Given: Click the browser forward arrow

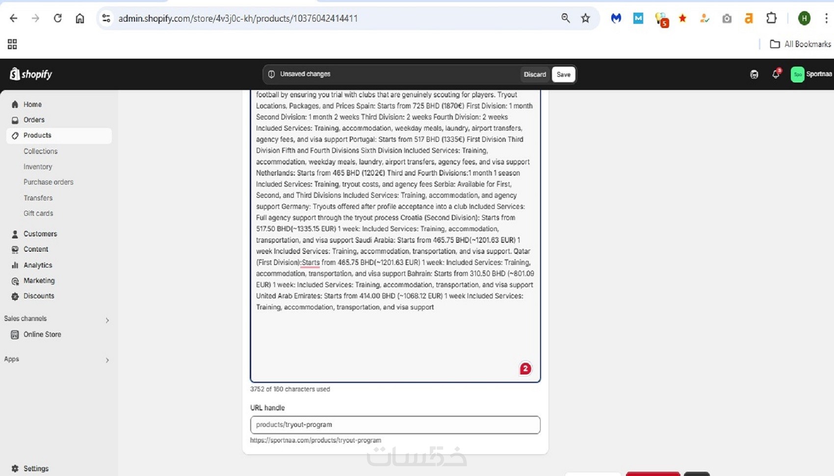Looking at the screenshot, I should (35, 18).
